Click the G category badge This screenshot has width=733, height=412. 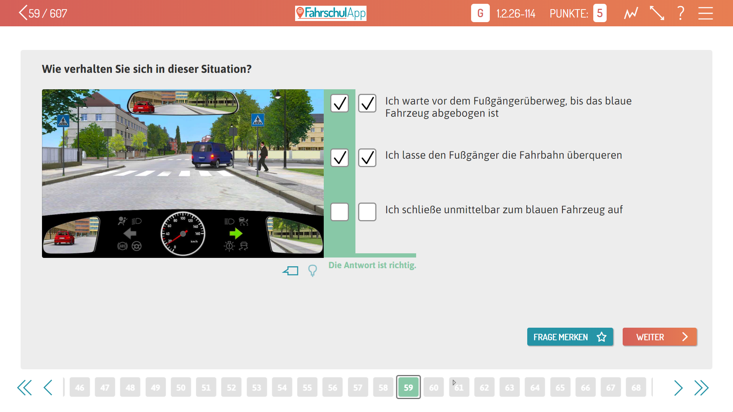[x=480, y=13]
